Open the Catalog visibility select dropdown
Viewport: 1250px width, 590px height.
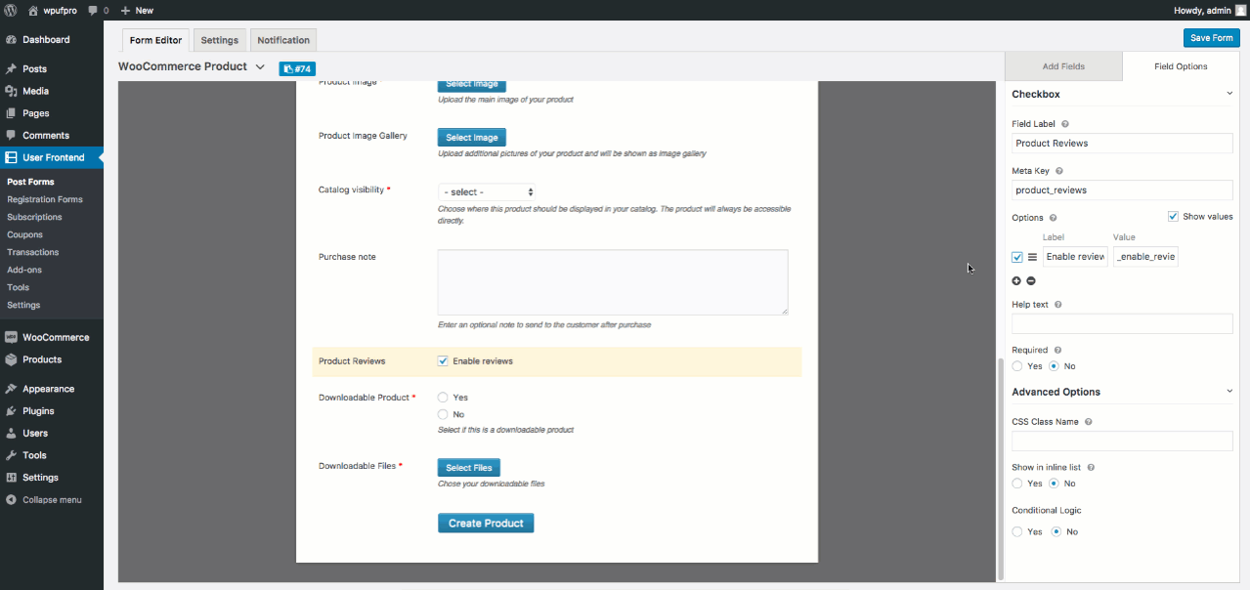tap(487, 192)
